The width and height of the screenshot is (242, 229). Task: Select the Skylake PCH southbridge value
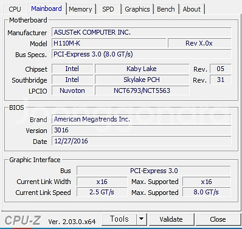tap(142, 80)
